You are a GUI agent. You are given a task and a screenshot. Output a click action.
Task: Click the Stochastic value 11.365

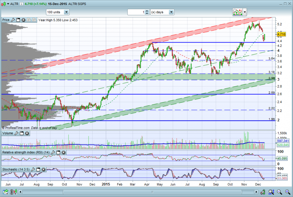tap(282, 178)
